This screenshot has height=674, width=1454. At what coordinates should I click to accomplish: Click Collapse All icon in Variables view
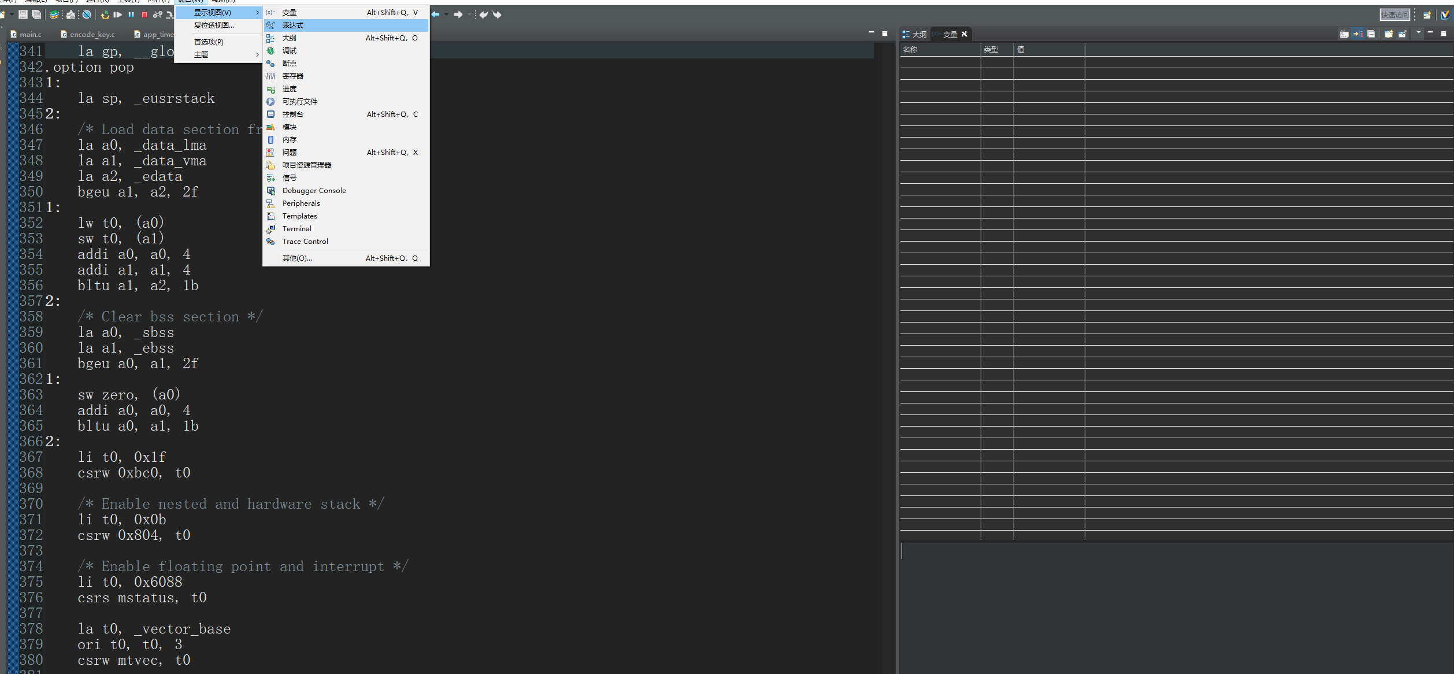[1371, 34]
